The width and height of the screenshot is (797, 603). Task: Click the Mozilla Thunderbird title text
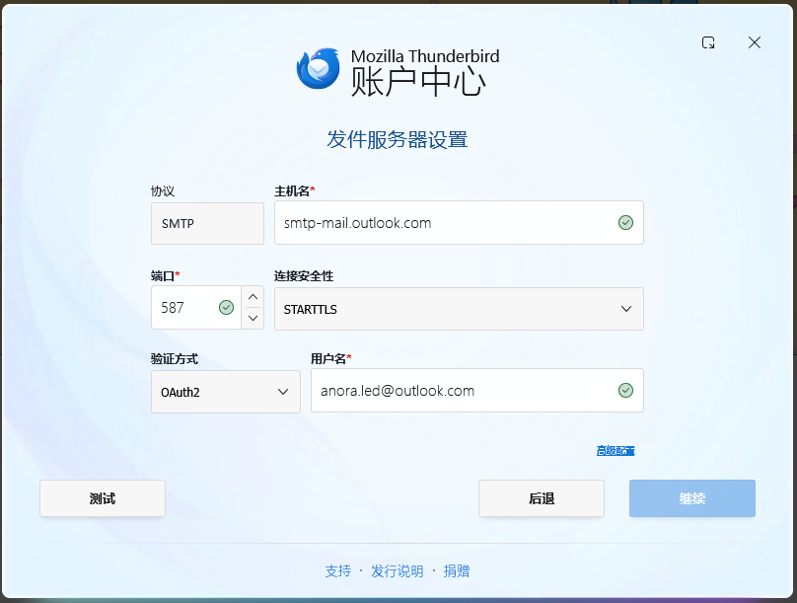(425, 56)
